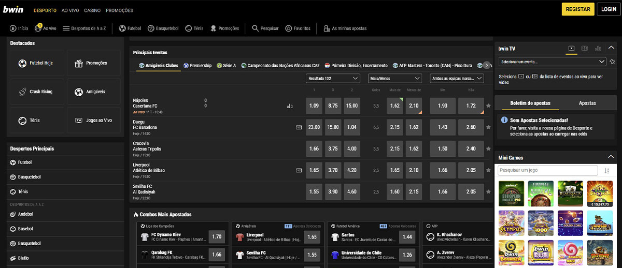Image resolution: width=622 pixels, height=268 pixels.
Task: Open Favoritos star icon in toolbar
Action: coord(288,28)
